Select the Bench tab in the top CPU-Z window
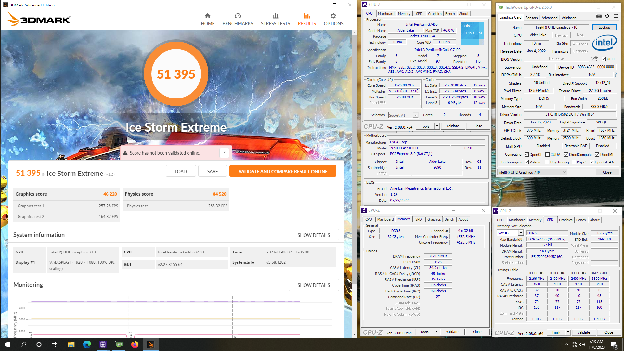The height and width of the screenshot is (351, 624). coord(450,14)
